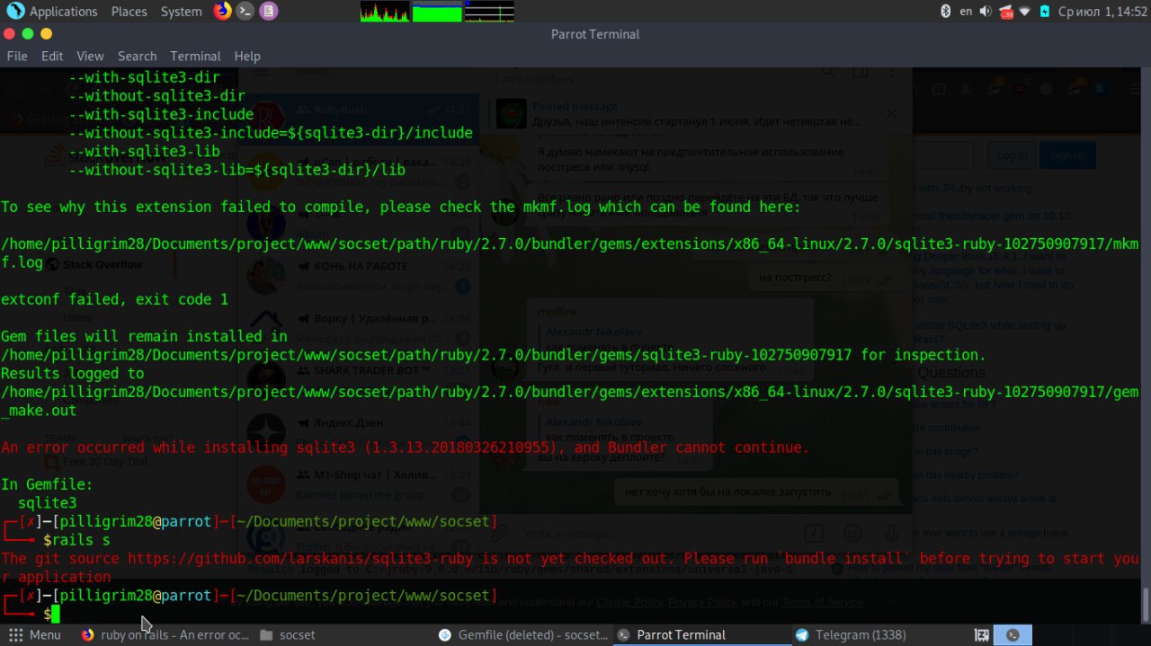Open the red notification icon showing 38

(1006, 12)
